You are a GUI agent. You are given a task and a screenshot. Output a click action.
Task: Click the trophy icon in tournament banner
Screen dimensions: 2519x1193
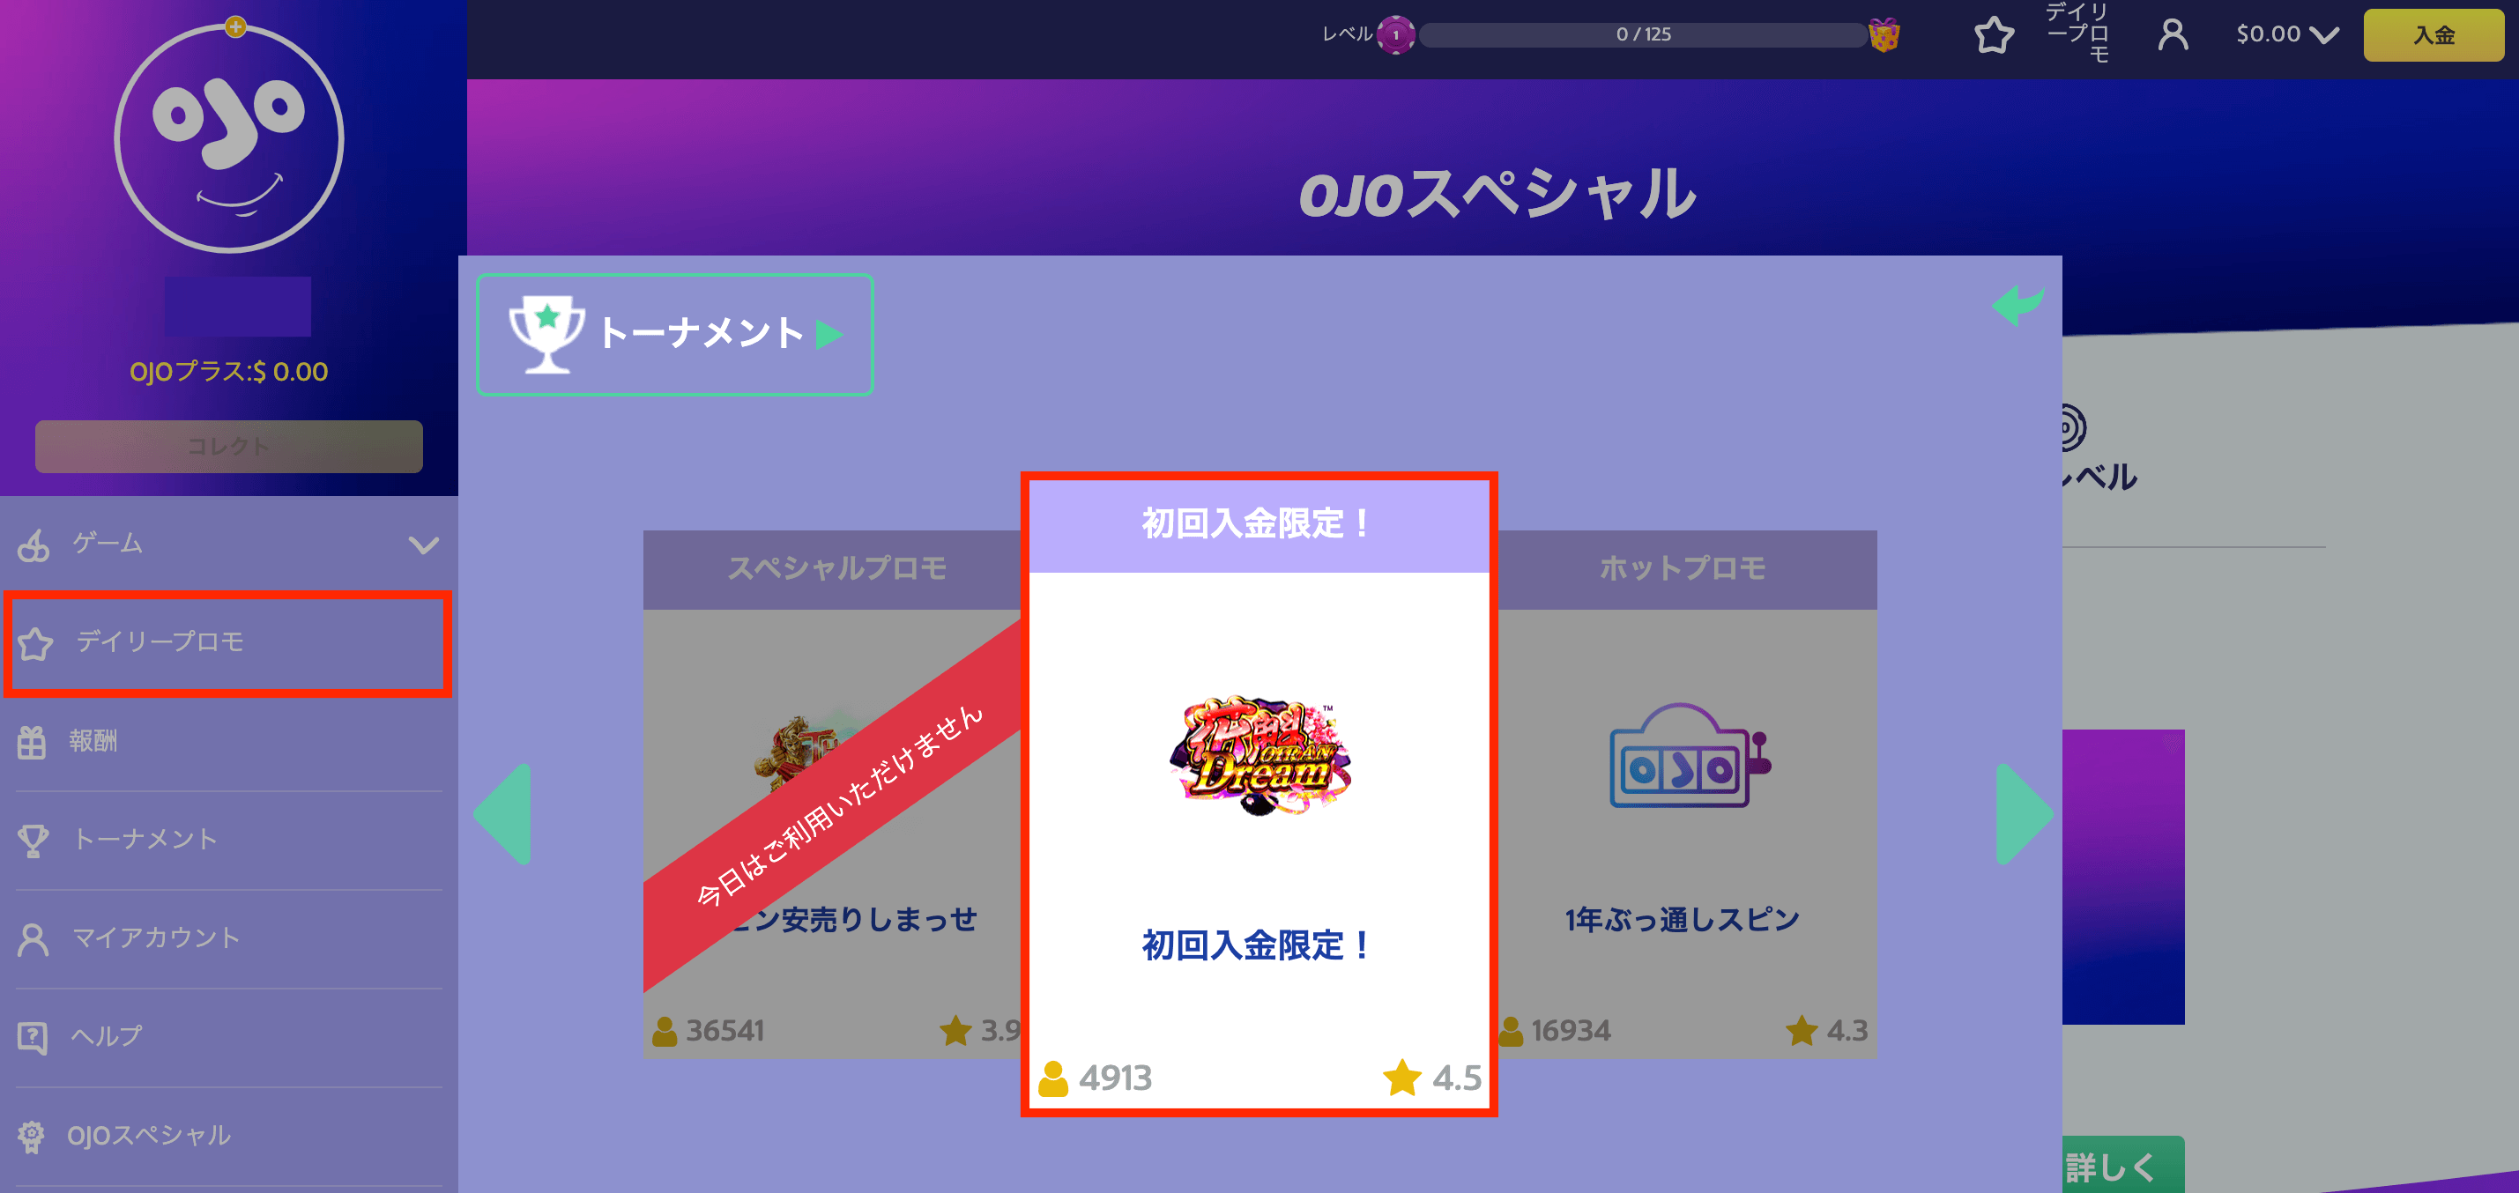(546, 335)
